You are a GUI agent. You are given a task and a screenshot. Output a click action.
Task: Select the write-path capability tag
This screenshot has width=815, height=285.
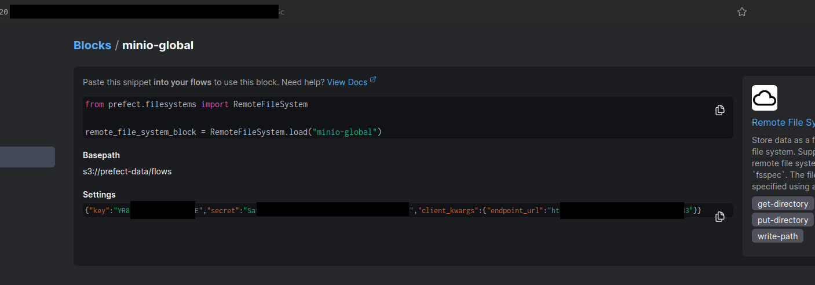pyautogui.click(x=777, y=236)
